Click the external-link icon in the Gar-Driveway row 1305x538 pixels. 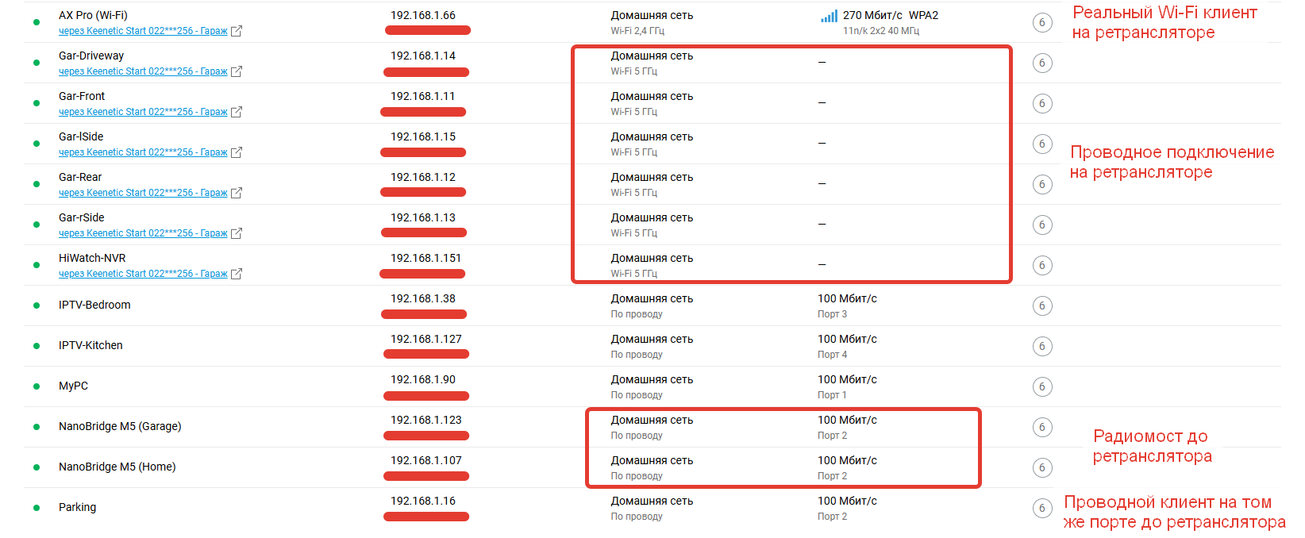pyautogui.click(x=237, y=71)
